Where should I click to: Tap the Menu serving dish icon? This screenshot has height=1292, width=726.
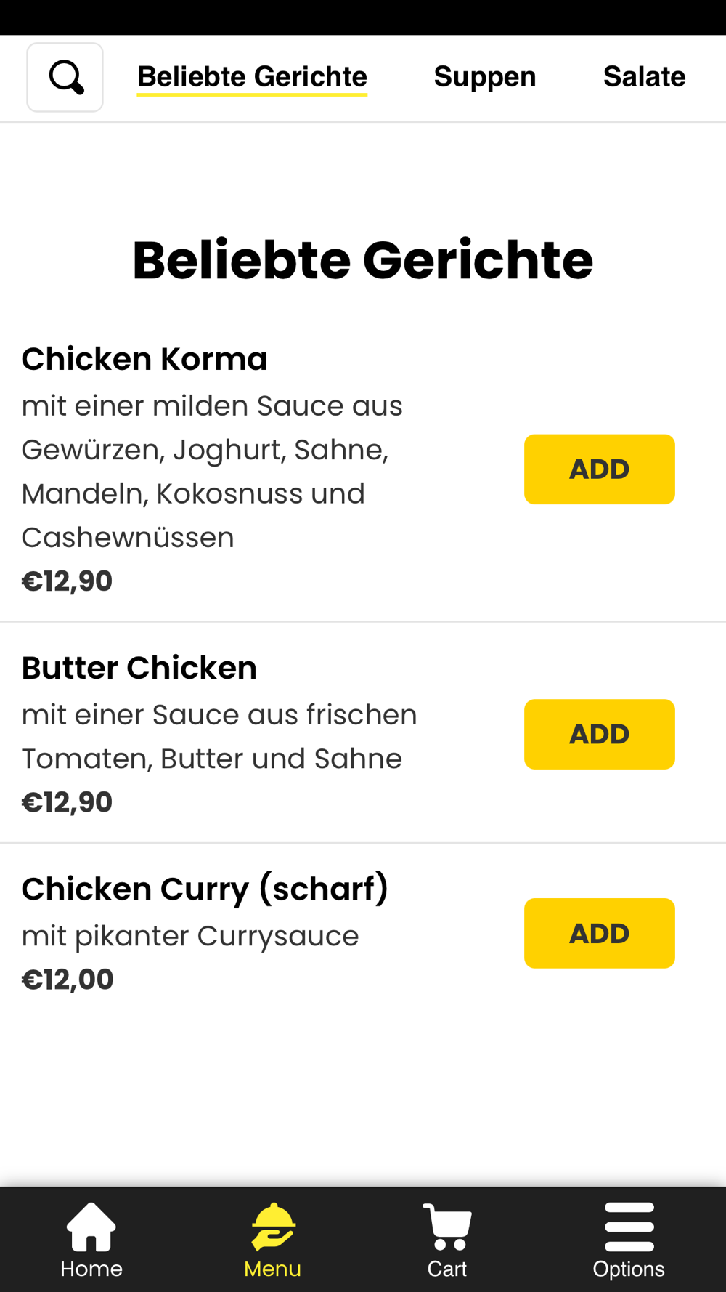tap(273, 1227)
